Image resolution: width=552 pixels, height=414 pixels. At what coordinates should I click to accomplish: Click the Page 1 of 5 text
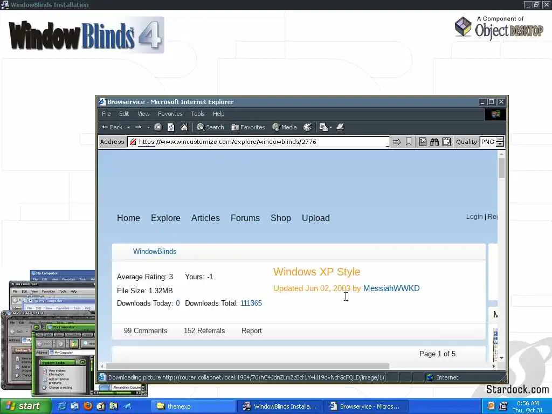[x=437, y=354]
